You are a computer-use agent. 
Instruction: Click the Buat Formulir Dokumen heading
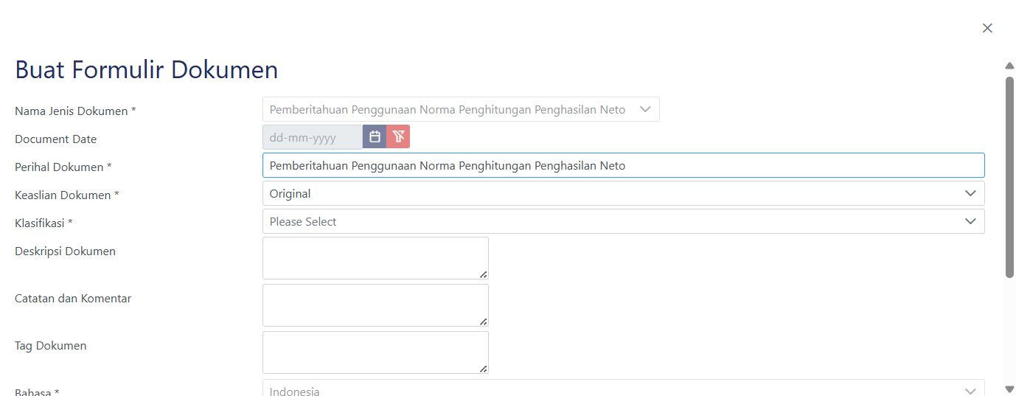(147, 70)
